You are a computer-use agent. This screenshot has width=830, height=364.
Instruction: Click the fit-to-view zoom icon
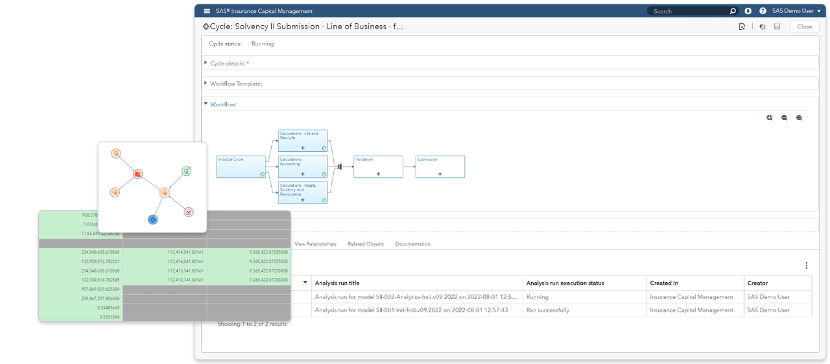pos(800,118)
